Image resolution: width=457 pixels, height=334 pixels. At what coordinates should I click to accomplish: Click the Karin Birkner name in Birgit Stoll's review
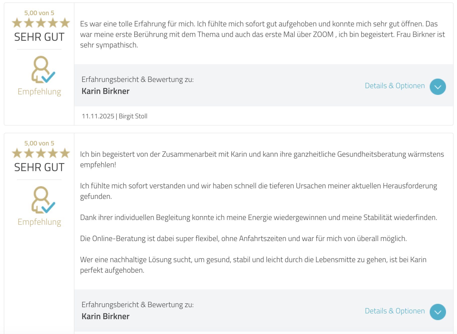coord(105,91)
